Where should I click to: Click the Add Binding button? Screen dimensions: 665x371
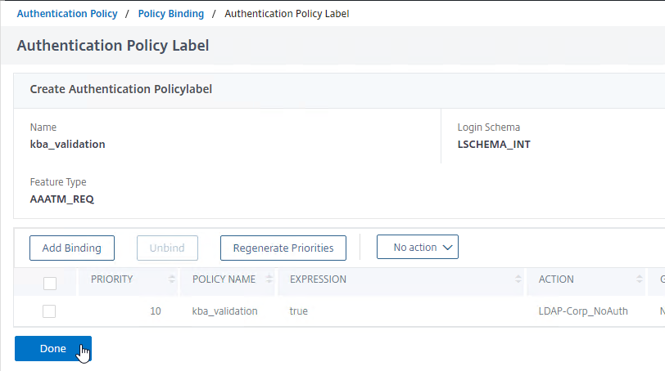72,248
